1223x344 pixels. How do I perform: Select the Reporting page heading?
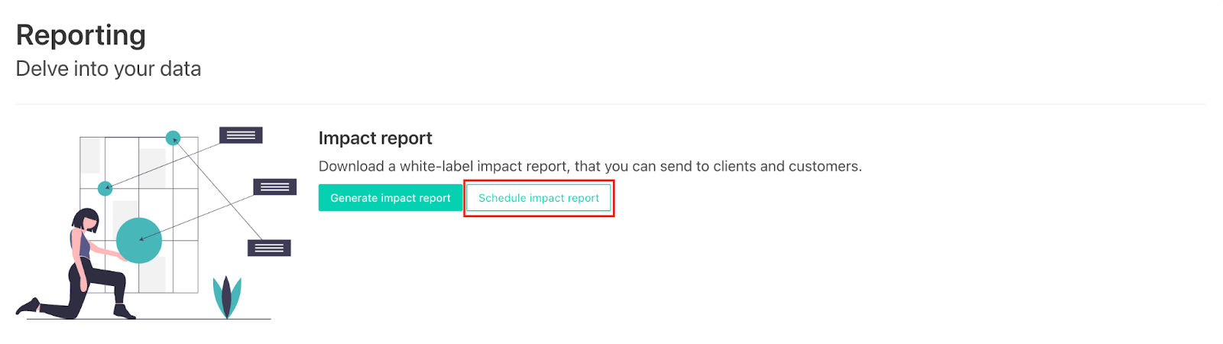[81, 35]
